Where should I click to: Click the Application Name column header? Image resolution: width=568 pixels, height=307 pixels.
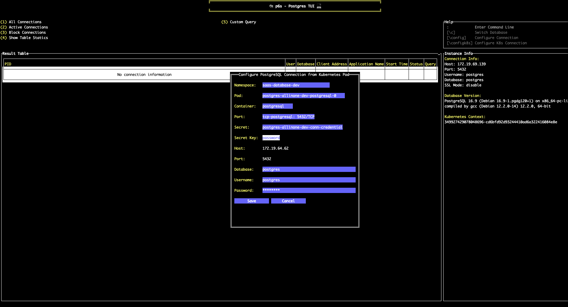click(x=366, y=64)
